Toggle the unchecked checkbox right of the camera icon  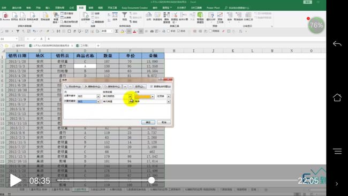pyautogui.click(x=169, y=31)
